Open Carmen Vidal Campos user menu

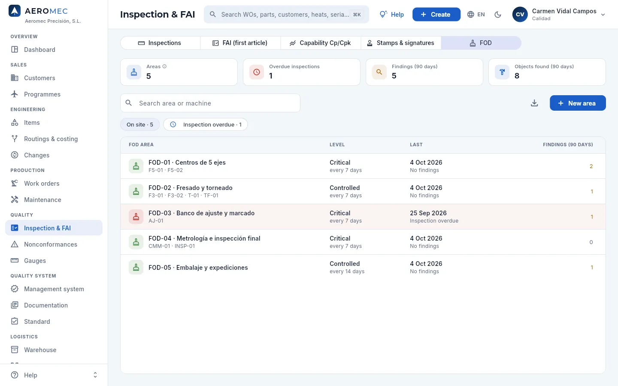pyautogui.click(x=559, y=15)
